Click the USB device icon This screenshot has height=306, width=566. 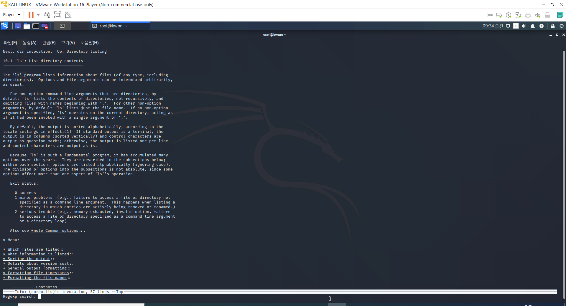point(547,15)
